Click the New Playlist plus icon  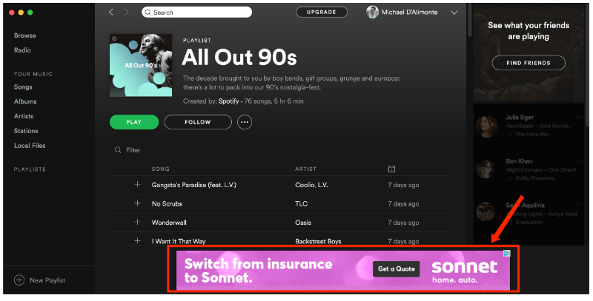point(19,280)
